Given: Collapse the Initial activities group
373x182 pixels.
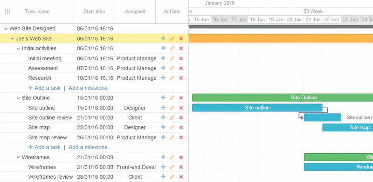Looking at the screenshot, I should coord(18,49).
